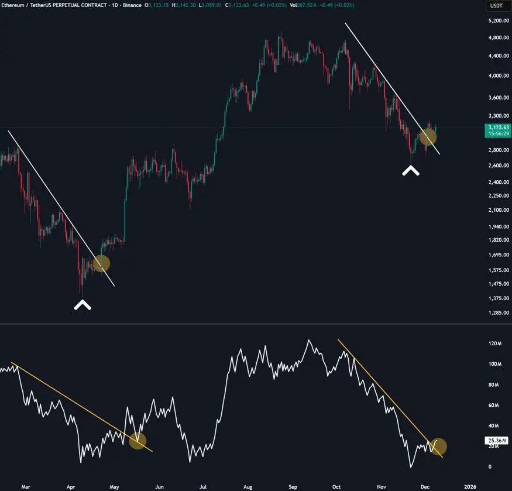512x491 pixels.
Task: Click the 2,250.00 price axis label
Action: 499,195
